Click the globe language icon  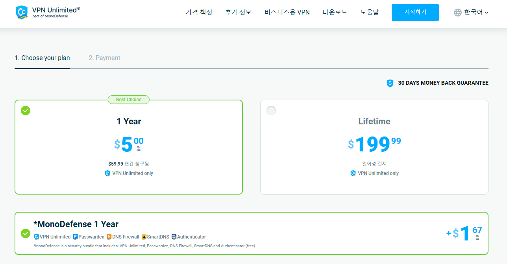click(457, 13)
